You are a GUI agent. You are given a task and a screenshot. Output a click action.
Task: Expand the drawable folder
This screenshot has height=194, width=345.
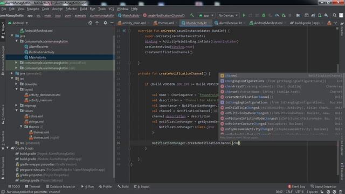click(17, 84)
